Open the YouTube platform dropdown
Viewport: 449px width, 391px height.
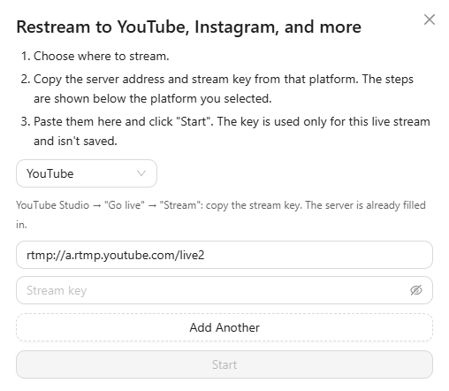tap(87, 173)
